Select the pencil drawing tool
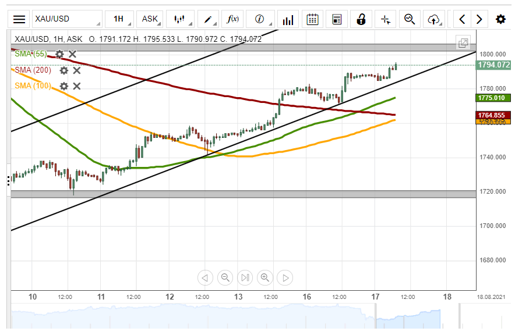Image resolution: width=515 pixels, height=335 pixels. 208,19
